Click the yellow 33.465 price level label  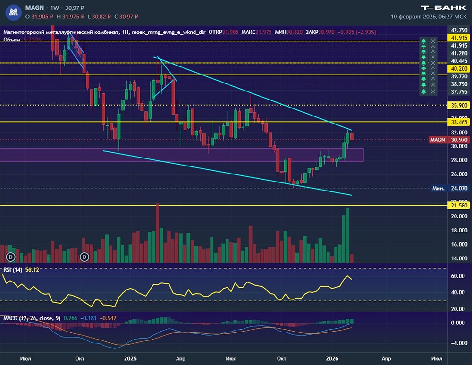point(459,122)
